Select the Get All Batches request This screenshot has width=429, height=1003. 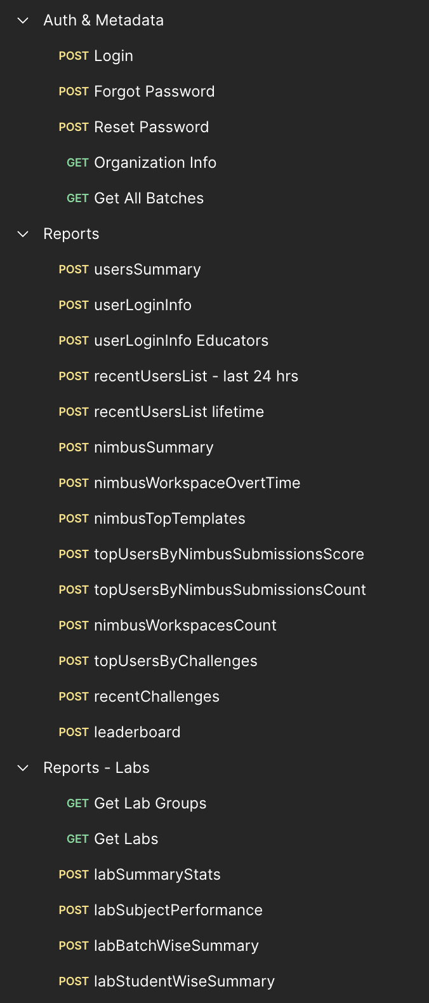(148, 198)
